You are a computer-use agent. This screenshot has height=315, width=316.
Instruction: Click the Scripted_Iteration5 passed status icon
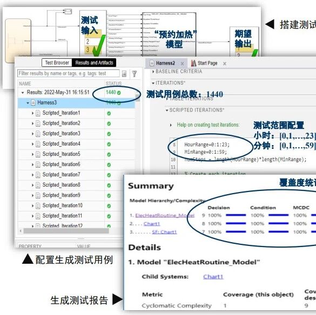[x=109, y=154]
